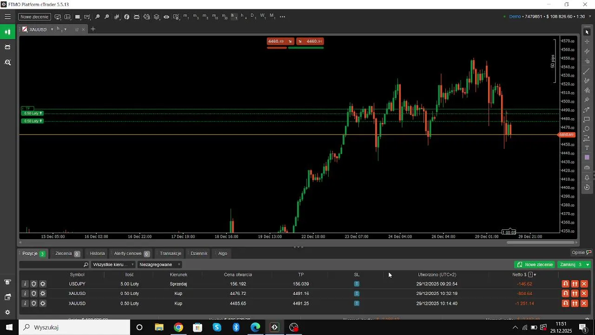Show info for USDJPY position
Viewport: 595px width, 335px height.
25,284
